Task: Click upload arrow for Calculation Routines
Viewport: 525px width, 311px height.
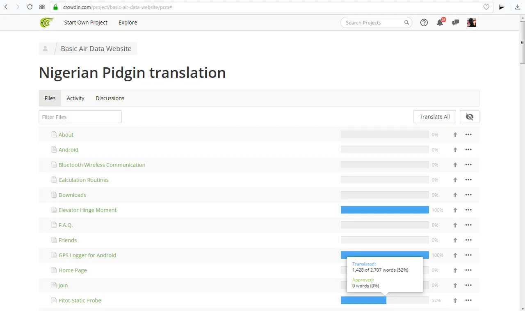Action: point(455,180)
